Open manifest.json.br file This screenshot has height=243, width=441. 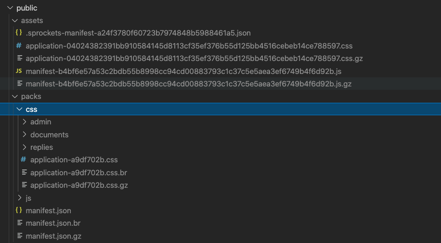53,223
